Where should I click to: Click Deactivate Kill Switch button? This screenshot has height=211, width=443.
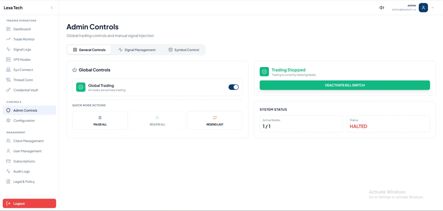tap(345, 85)
